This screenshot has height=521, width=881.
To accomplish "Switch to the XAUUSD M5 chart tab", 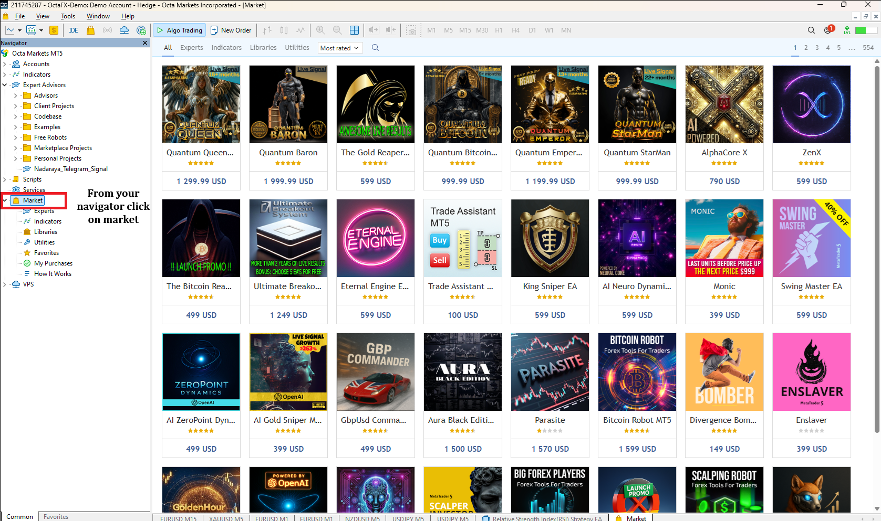I will point(226,518).
